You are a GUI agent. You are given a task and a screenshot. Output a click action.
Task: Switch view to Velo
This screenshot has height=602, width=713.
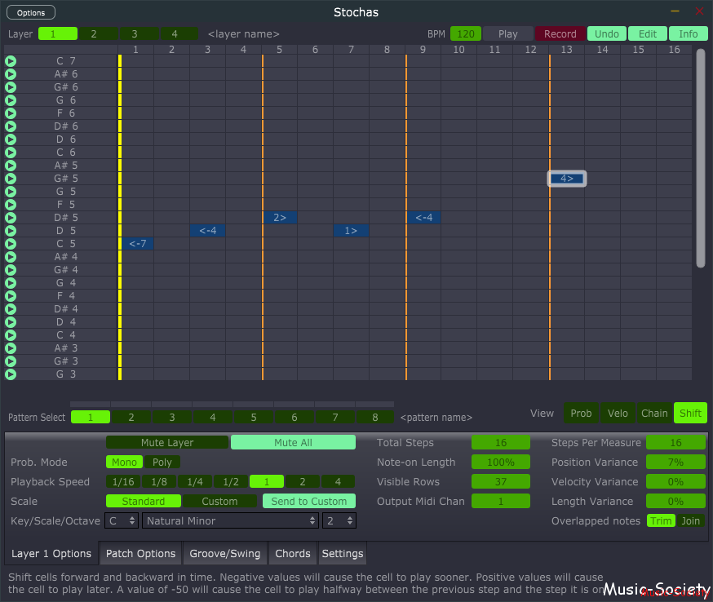coord(618,414)
